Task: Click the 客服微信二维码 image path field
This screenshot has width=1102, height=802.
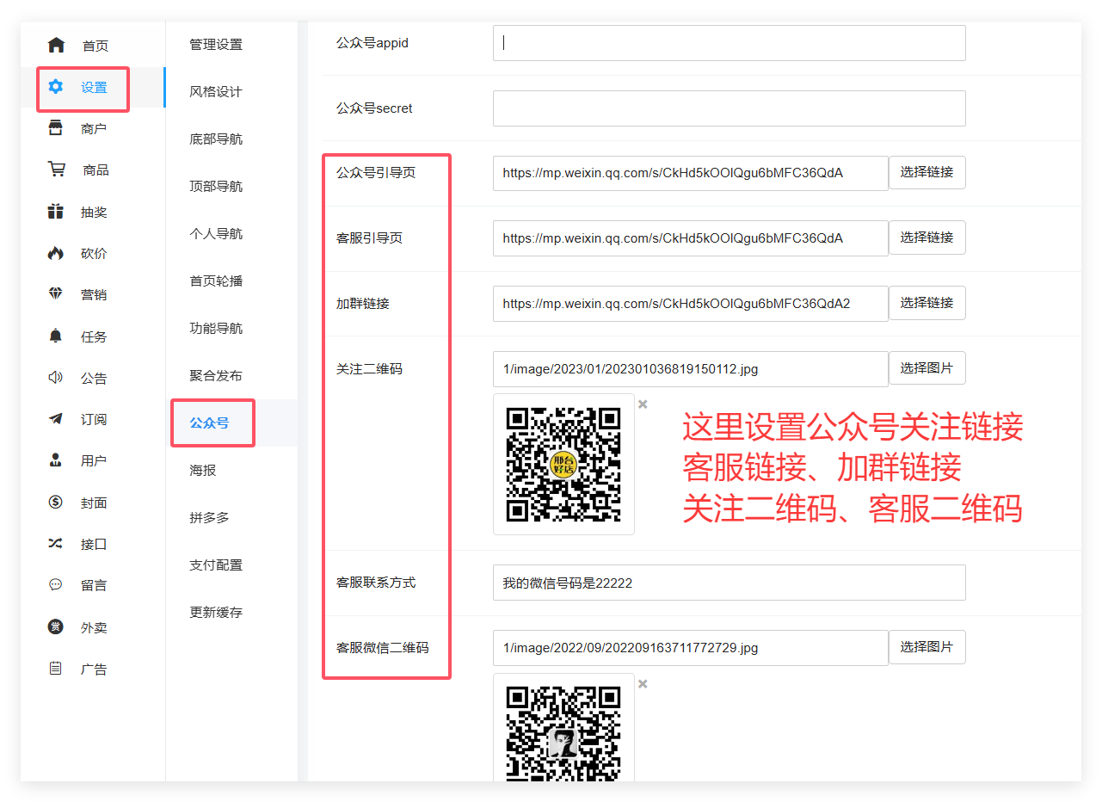Action: click(x=690, y=648)
